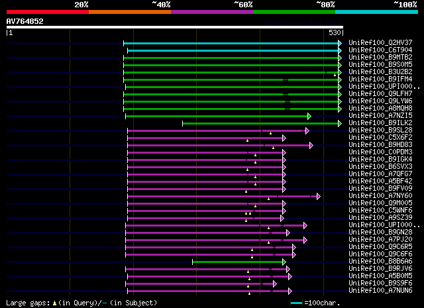Click the purple alignment bar of A7NY60

[223, 197]
